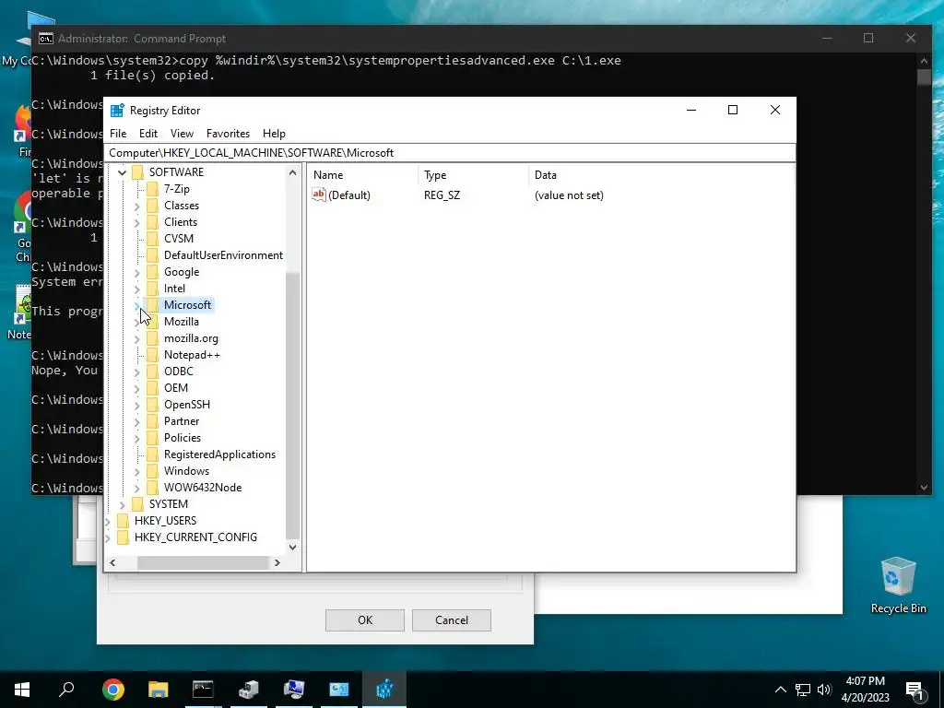Select the CVSM folder icon

[153, 239]
